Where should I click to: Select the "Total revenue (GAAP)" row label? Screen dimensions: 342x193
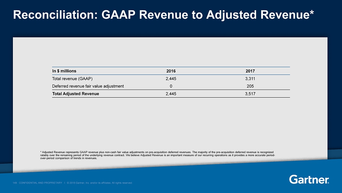(x=71, y=78)
